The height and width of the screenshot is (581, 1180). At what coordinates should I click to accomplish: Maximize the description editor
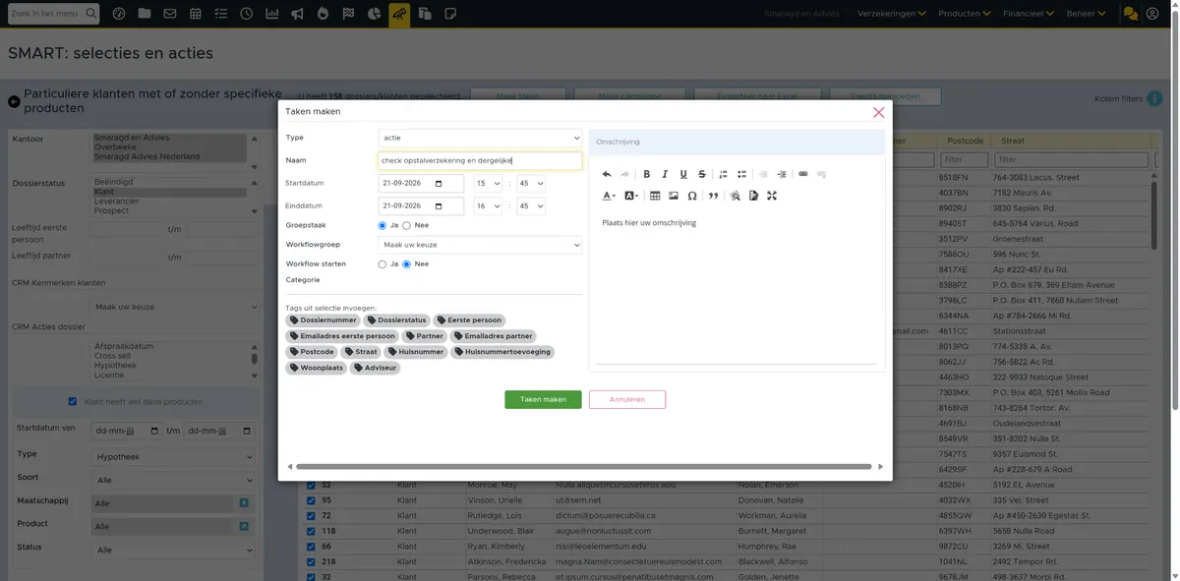[x=772, y=196]
